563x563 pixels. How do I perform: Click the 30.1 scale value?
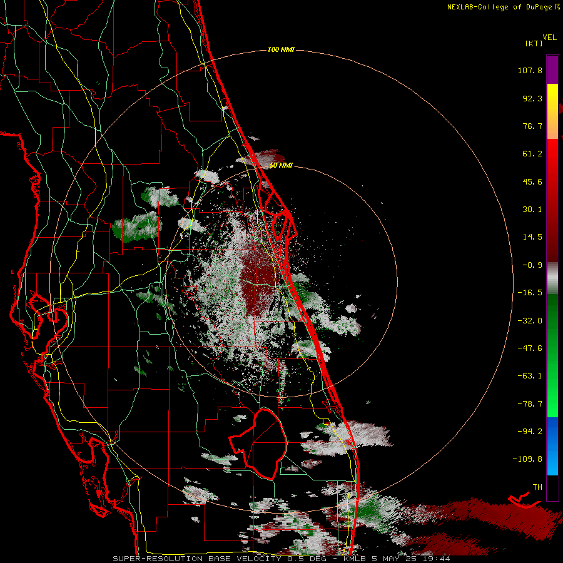point(532,210)
